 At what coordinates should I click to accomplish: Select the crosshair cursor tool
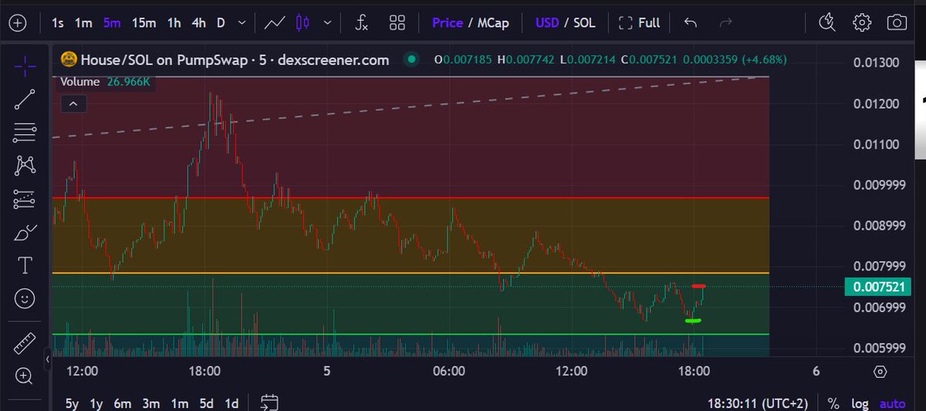click(25, 67)
